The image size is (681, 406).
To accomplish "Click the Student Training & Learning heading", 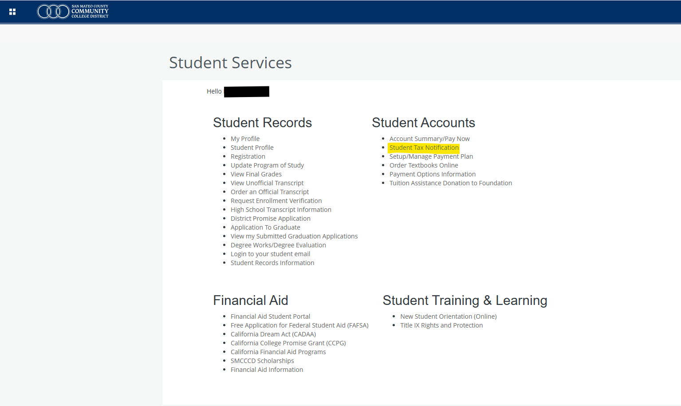I will point(465,300).
